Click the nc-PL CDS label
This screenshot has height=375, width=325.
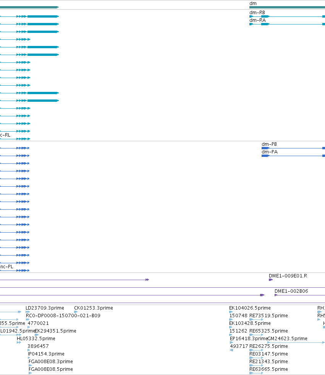(x=6, y=267)
